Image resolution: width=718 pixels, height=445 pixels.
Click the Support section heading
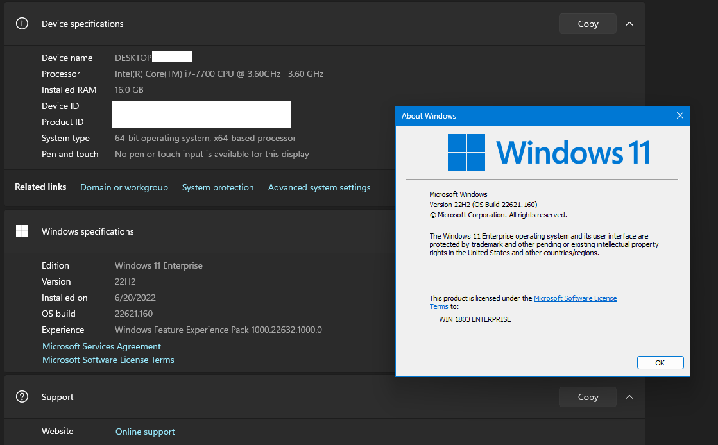click(x=57, y=397)
